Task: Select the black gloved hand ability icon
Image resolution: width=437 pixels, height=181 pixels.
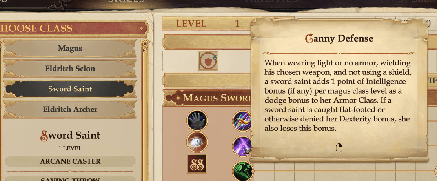Action: coord(197,120)
